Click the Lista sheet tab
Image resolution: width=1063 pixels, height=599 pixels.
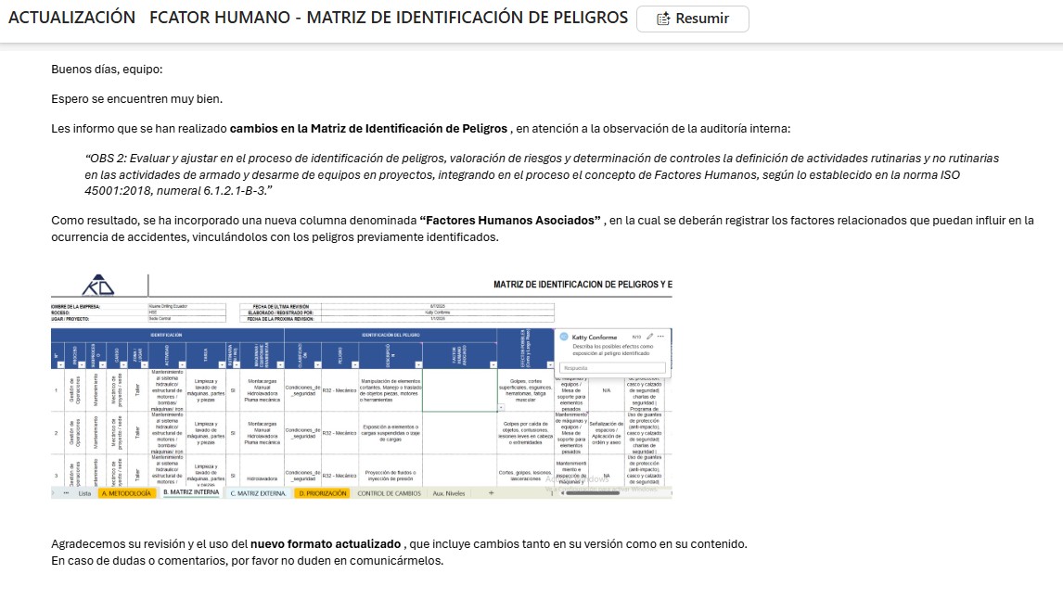coord(84,493)
